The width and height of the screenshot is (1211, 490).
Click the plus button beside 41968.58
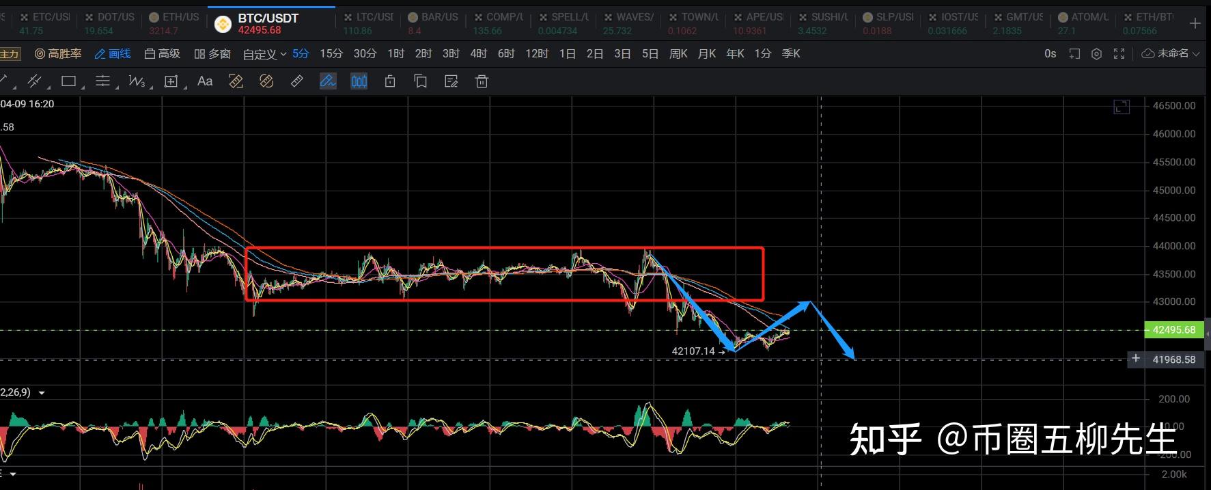click(x=1135, y=359)
